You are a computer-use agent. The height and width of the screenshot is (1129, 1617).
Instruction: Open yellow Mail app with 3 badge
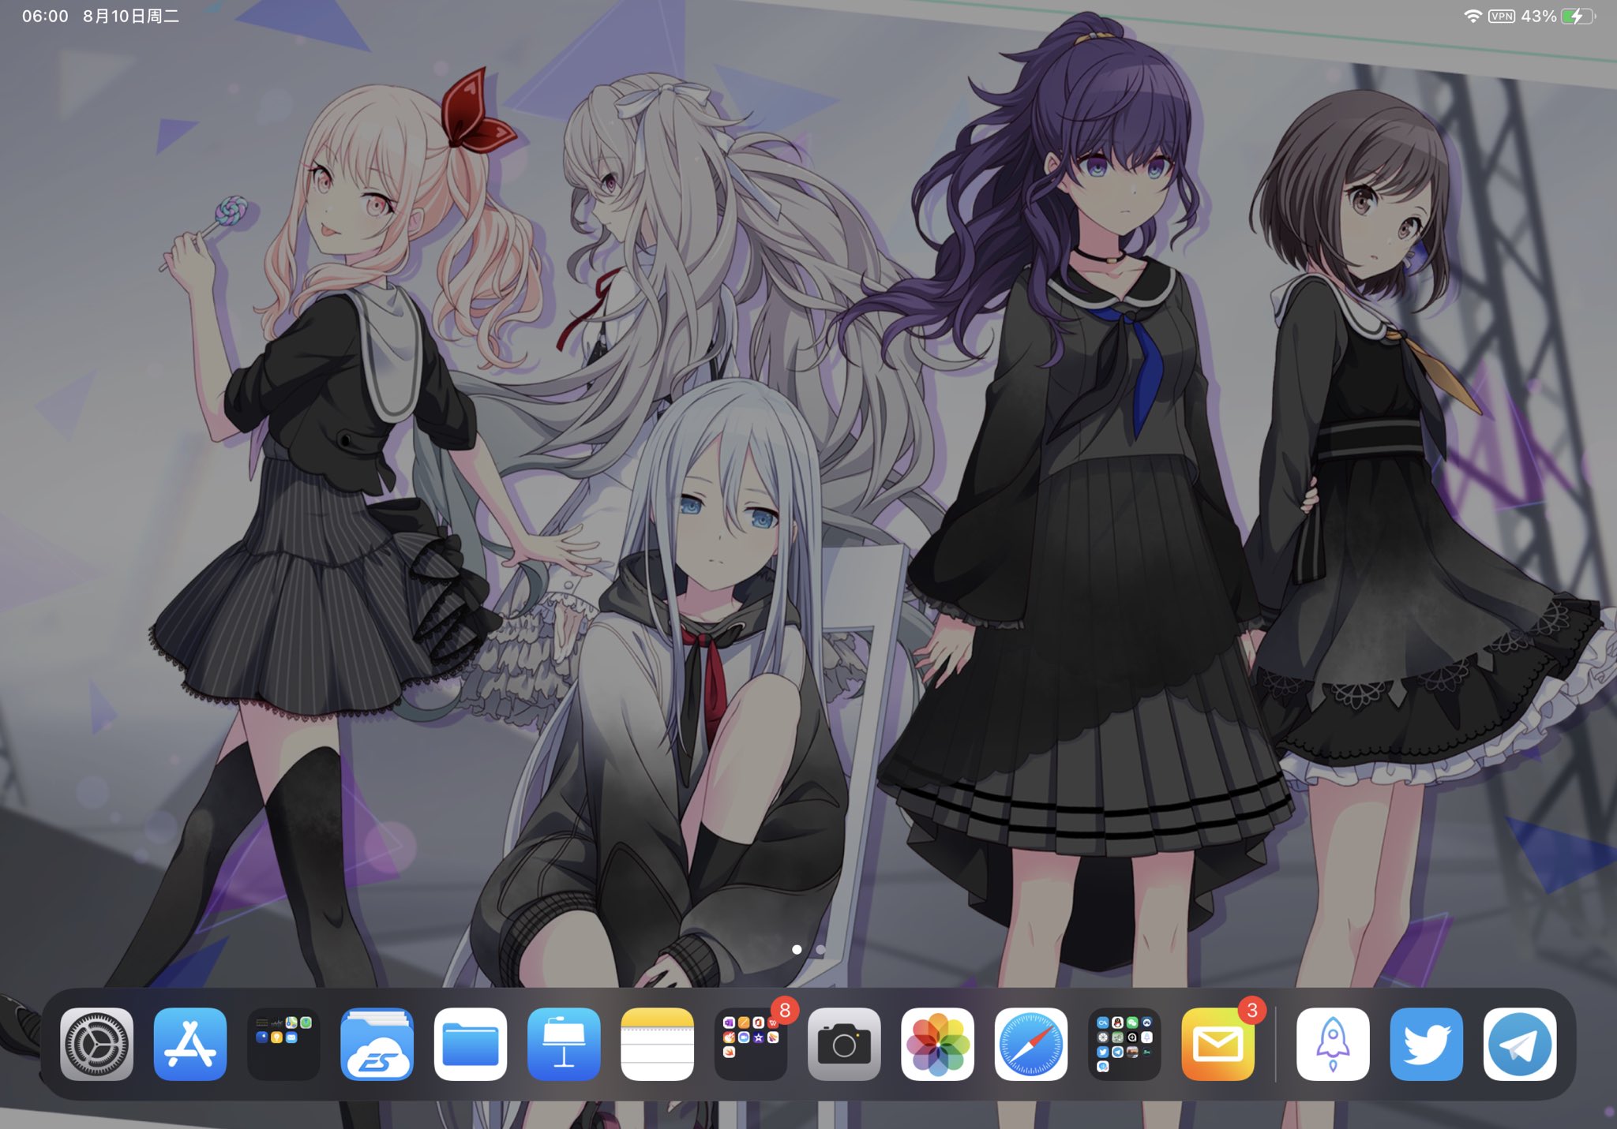coord(1218,1044)
